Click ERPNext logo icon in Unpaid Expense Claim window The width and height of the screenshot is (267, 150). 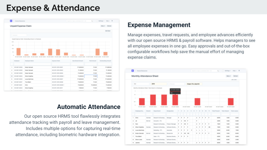(11, 21)
